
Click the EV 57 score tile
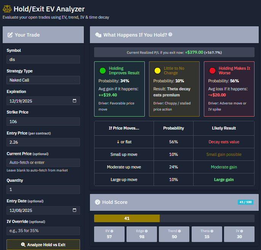click(109, 234)
